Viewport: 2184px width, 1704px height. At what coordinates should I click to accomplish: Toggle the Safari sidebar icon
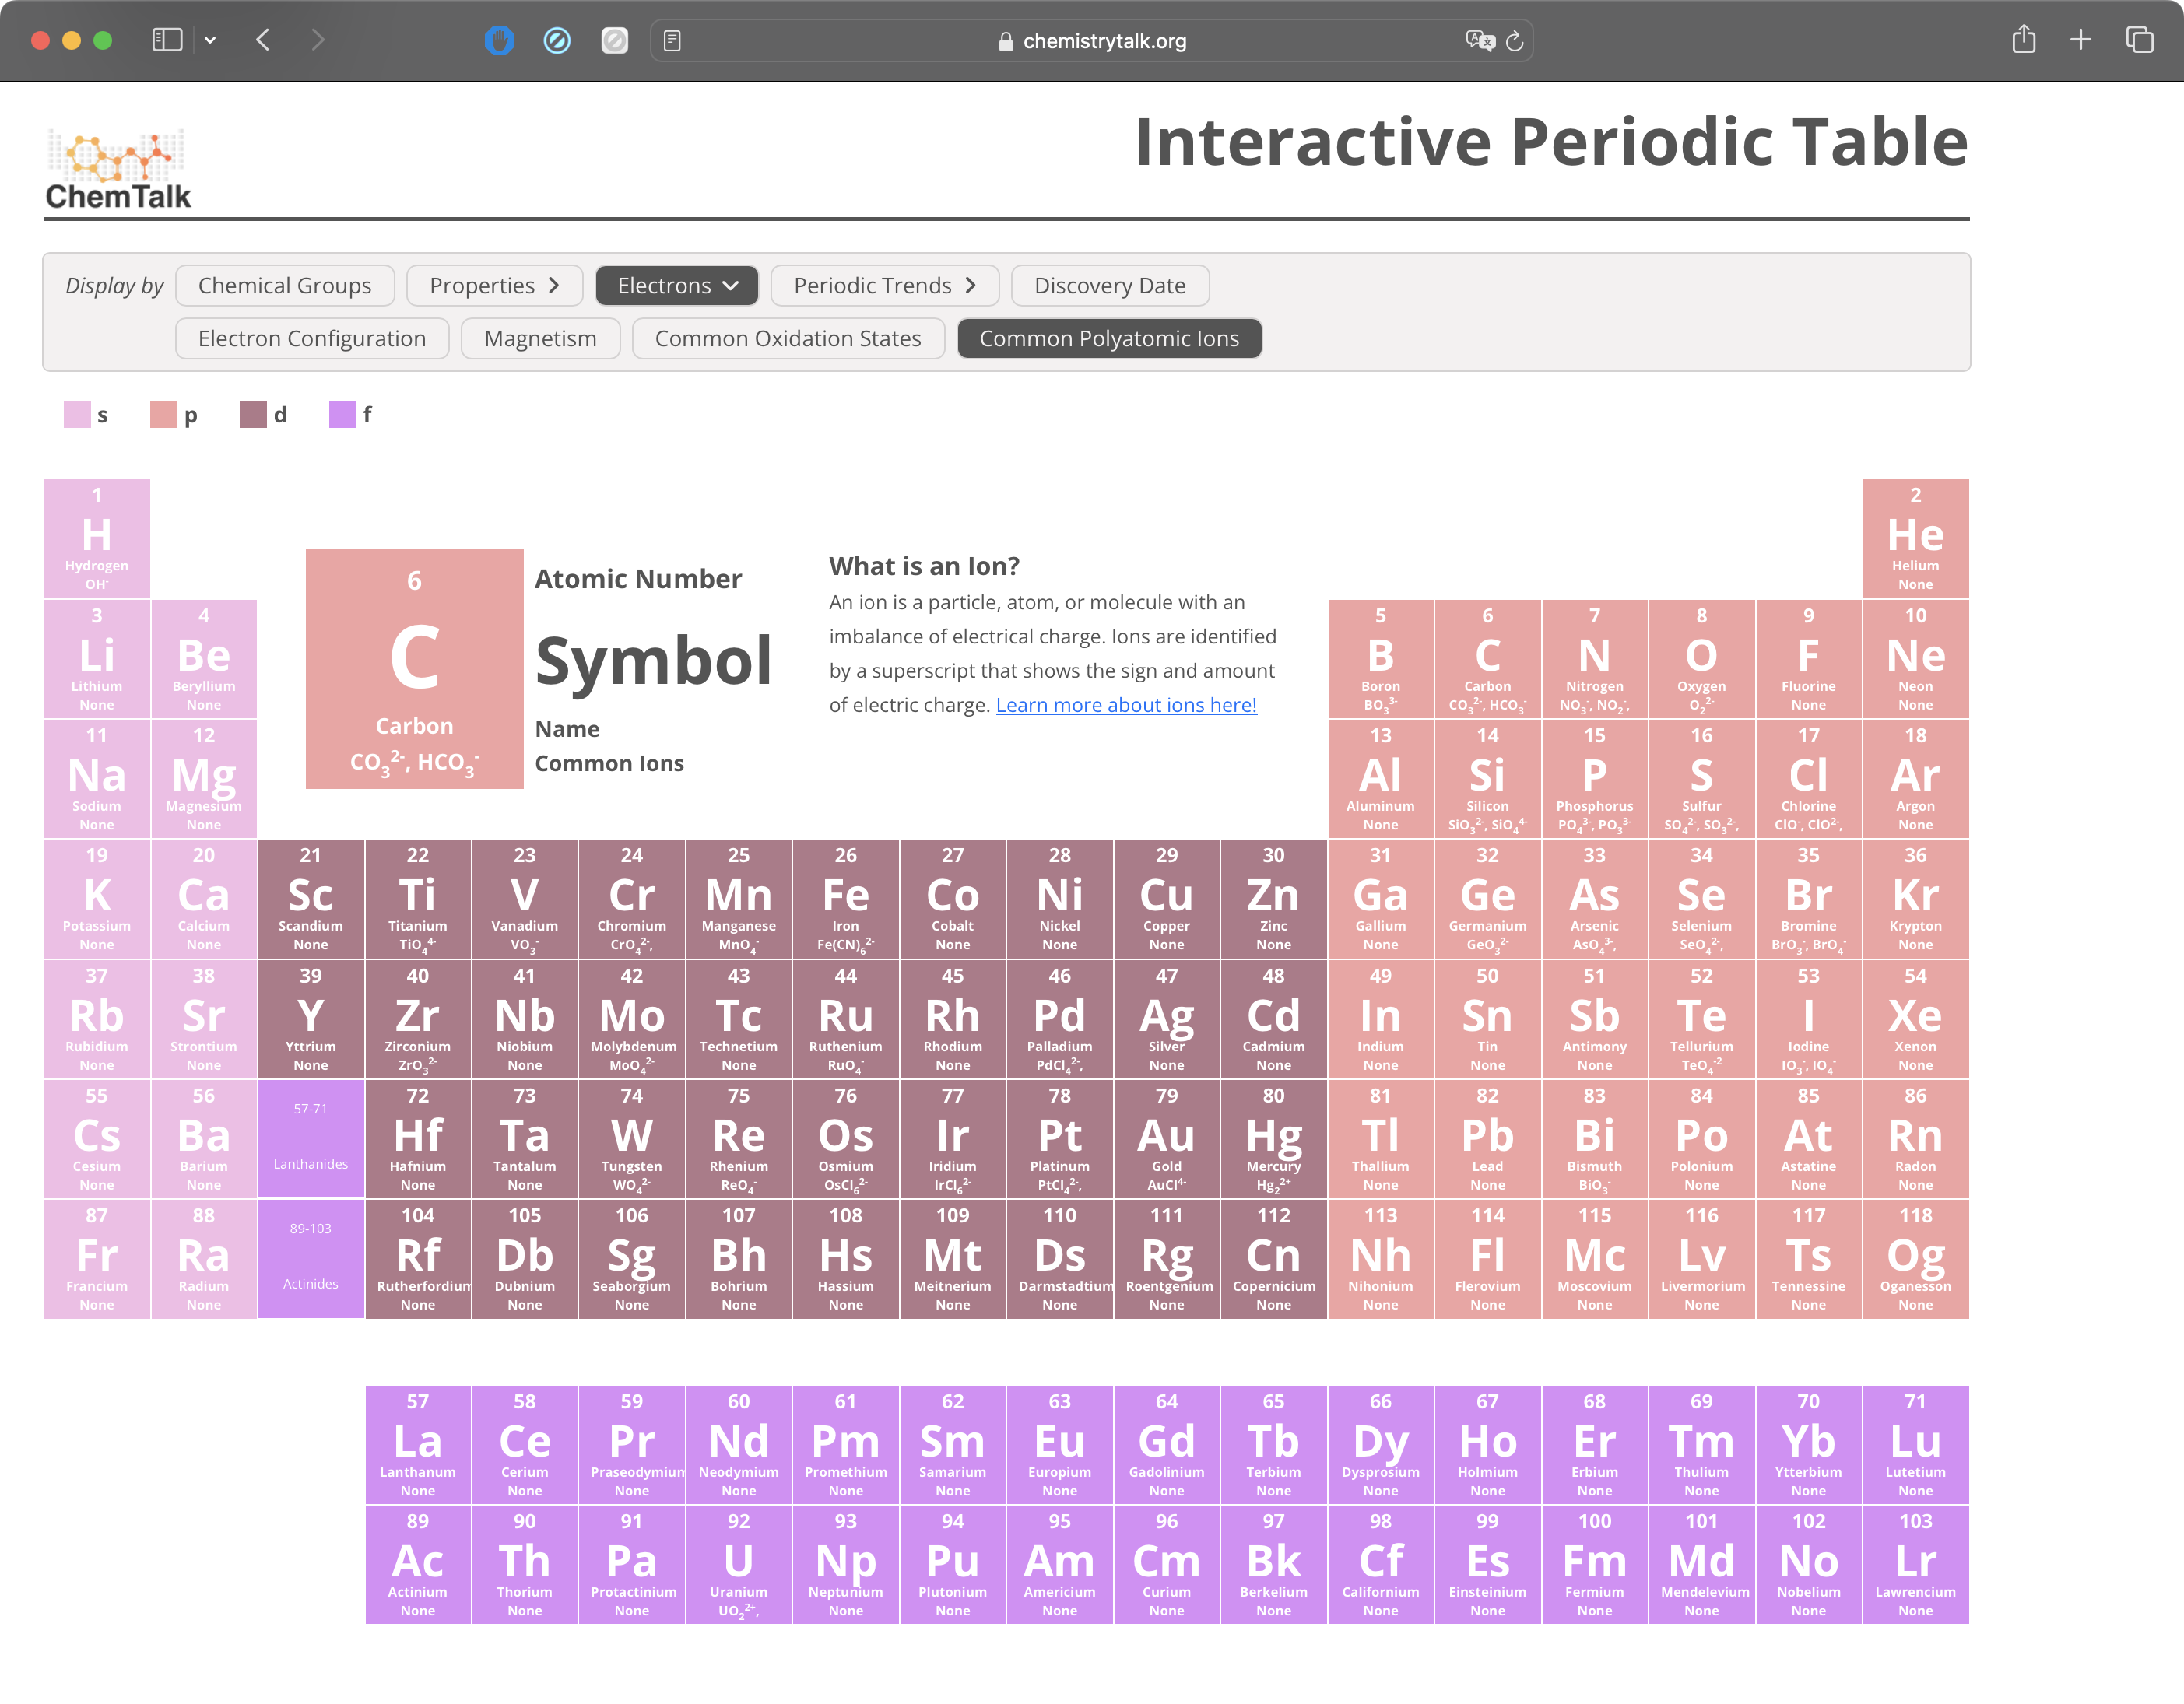coord(167,40)
